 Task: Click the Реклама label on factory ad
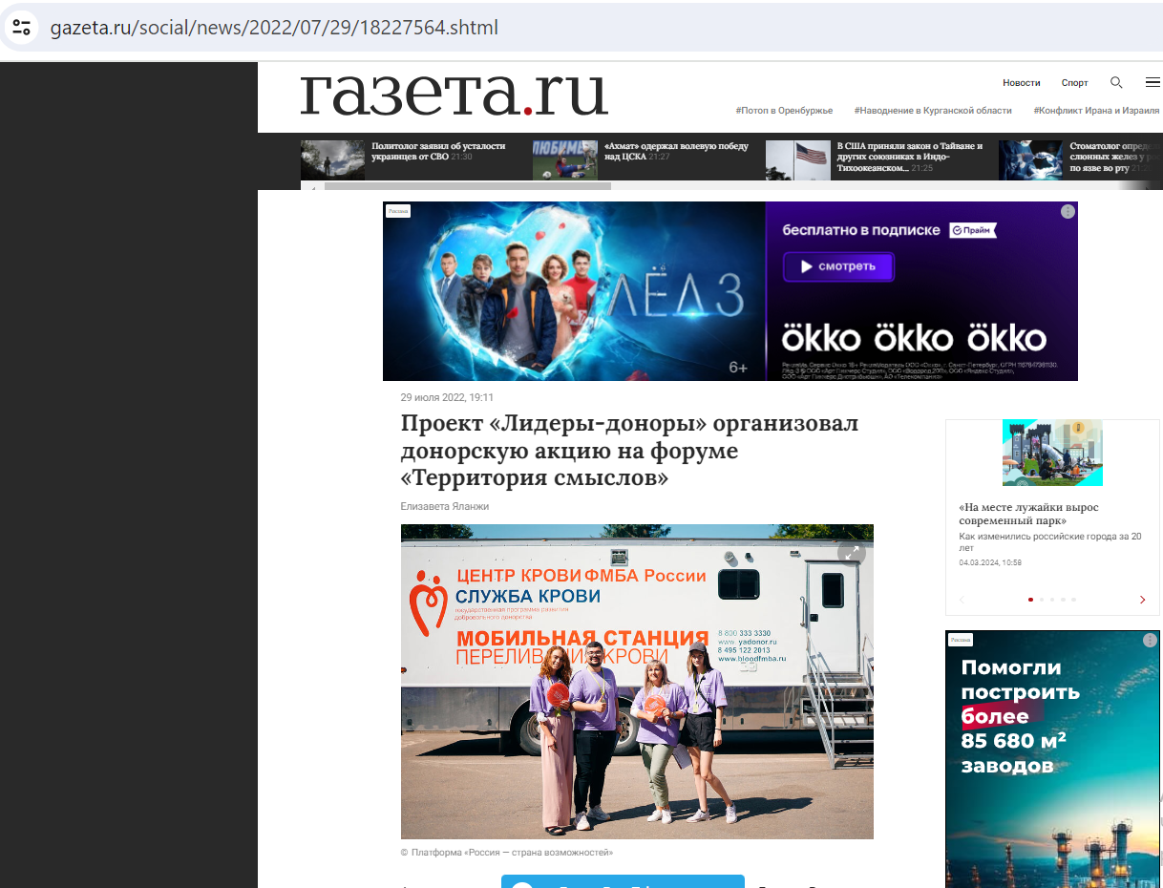961,640
